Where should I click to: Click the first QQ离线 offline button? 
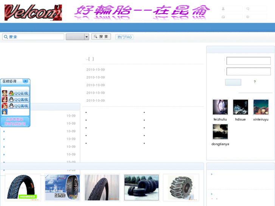19,99
